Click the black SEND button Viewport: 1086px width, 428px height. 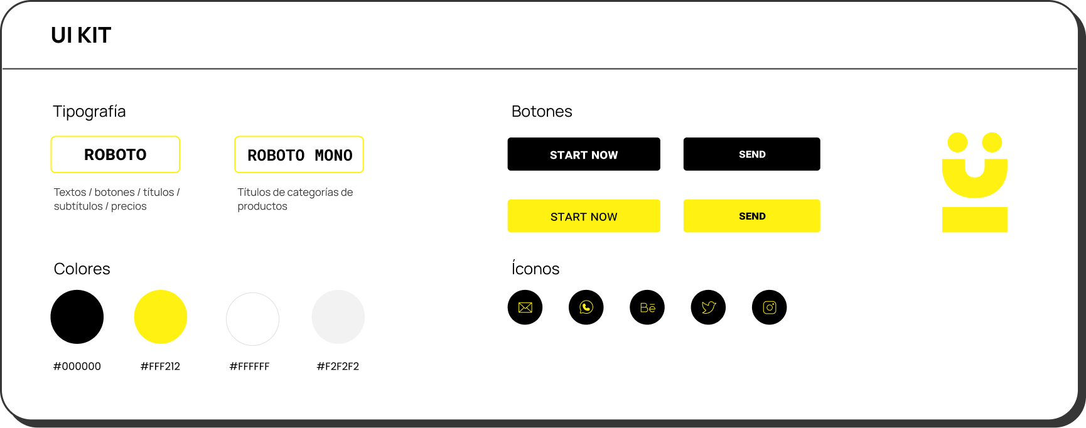(x=751, y=154)
